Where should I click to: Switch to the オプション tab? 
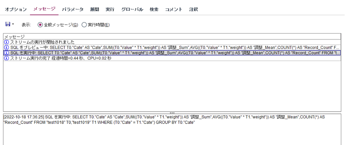click(x=16, y=9)
